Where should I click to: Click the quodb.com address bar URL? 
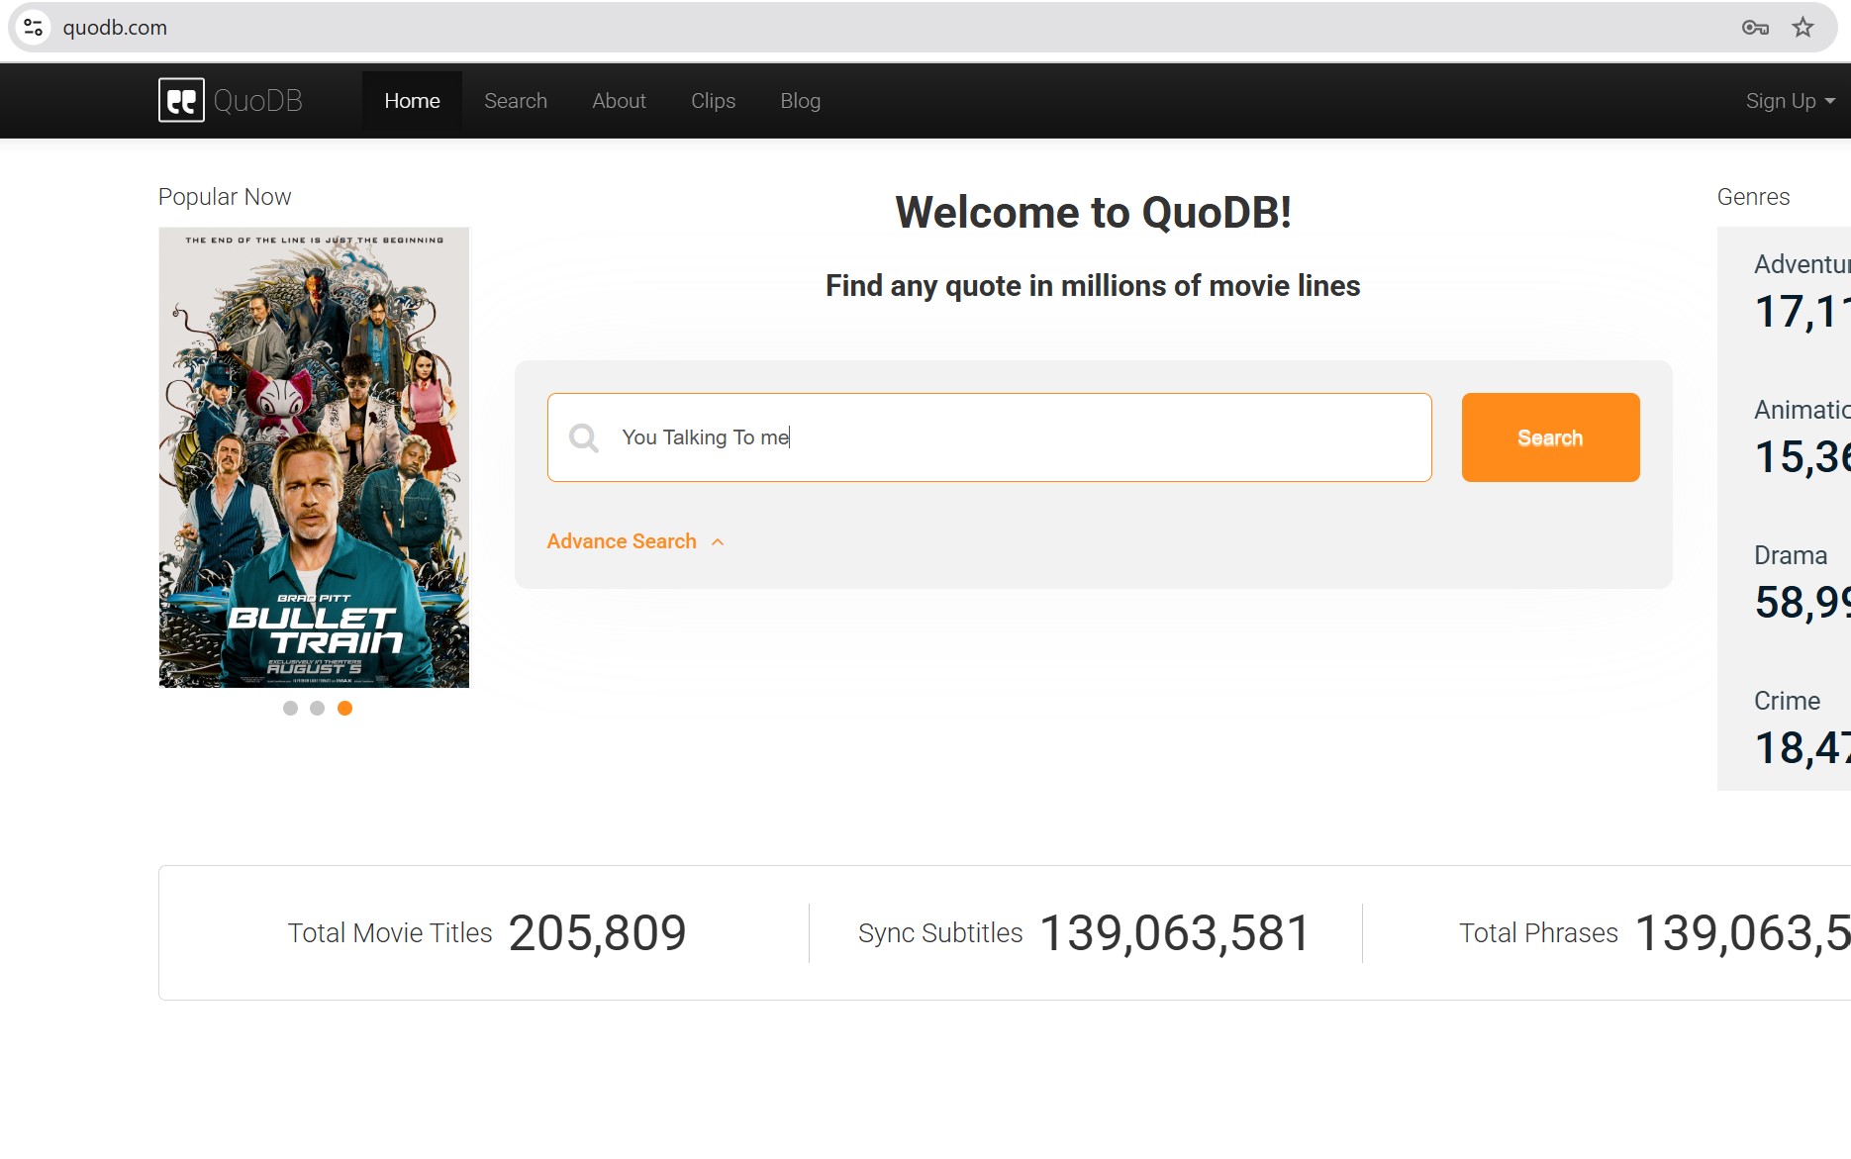115,28
